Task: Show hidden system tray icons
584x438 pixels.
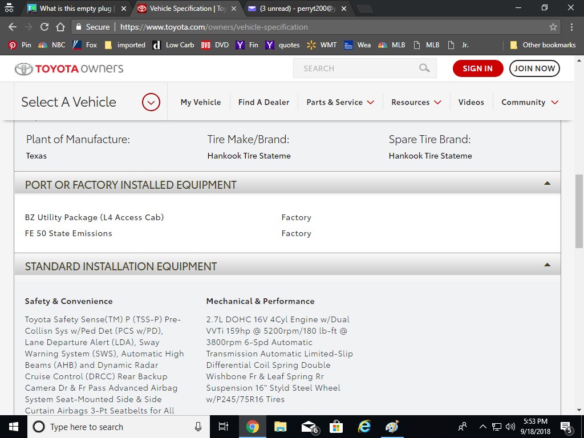Action: pos(482,427)
